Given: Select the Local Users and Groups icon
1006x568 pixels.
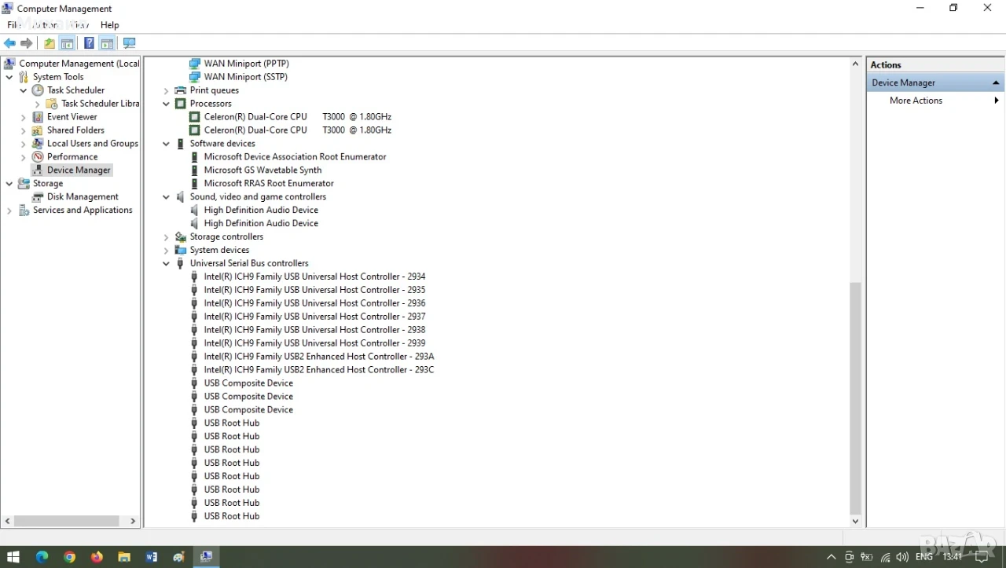Looking at the screenshot, I should [x=38, y=144].
